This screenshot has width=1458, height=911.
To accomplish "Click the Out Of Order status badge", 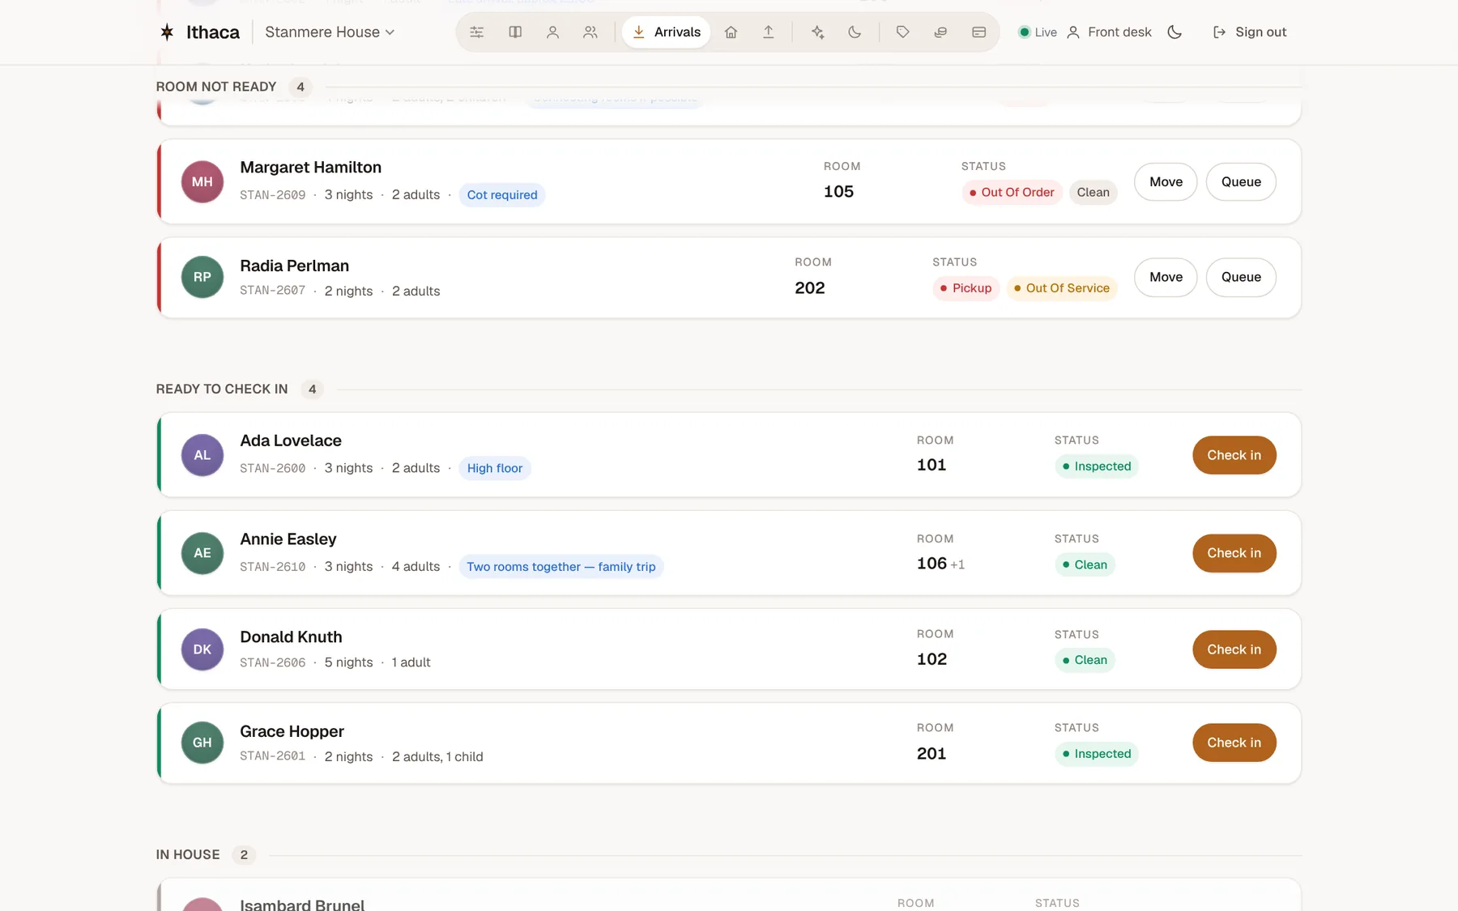I will pyautogui.click(x=1012, y=193).
